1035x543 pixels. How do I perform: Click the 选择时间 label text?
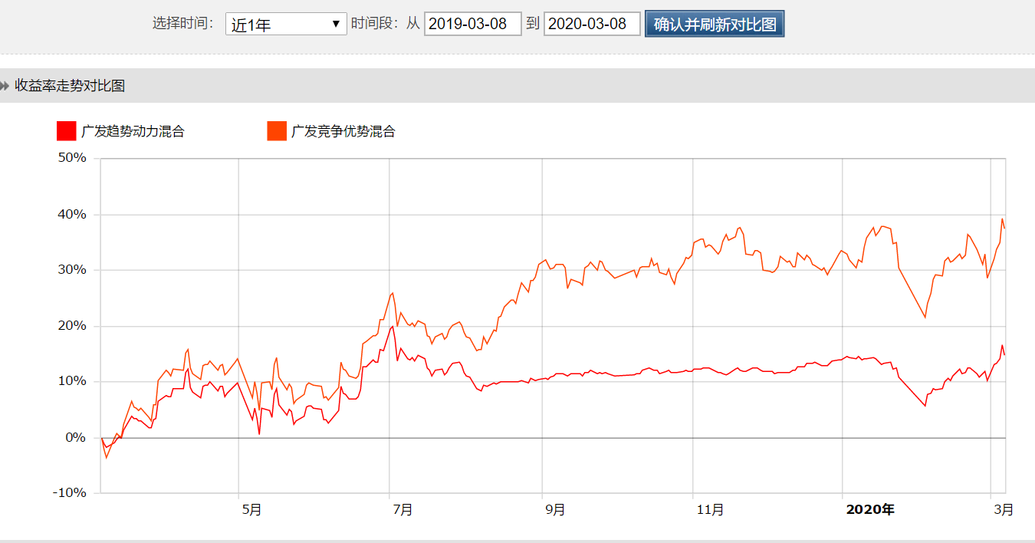coord(182,23)
